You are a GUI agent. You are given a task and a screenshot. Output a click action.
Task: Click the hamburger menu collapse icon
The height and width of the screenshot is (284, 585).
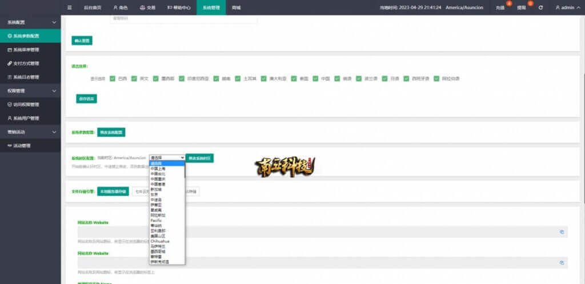[x=70, y=7]
